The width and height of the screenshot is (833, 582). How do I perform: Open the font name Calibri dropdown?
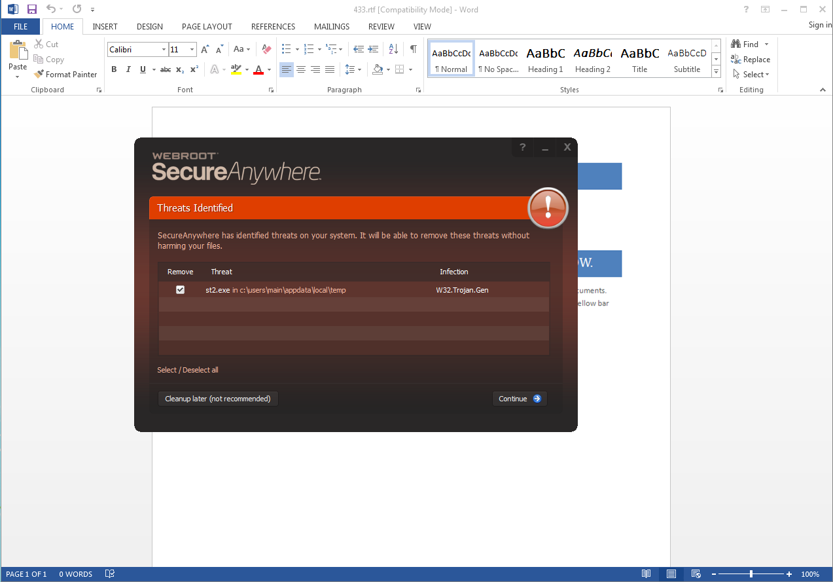click(164, 50)
